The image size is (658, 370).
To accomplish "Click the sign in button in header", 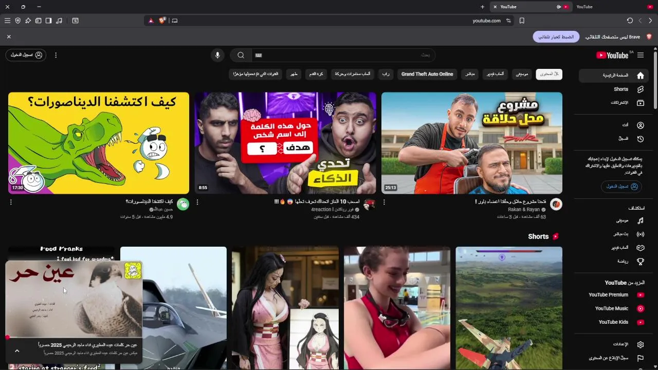I will coord(26,55).
